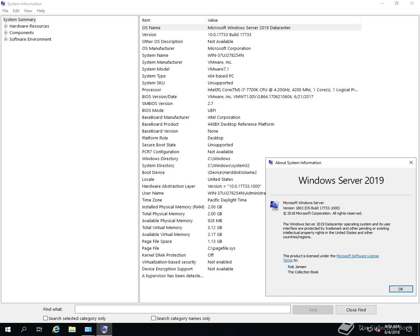Open the File menu

(5, 11)
